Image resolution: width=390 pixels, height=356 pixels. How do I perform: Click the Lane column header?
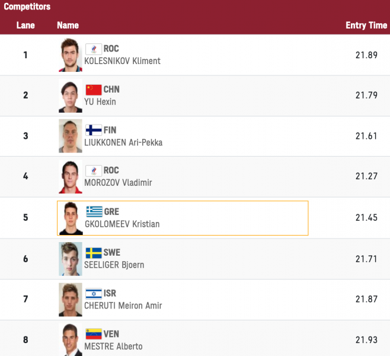pyautogui.click(x=25, y=26)
